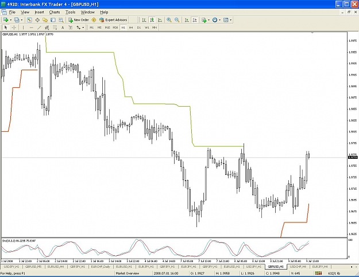This screenshot has width=359, height=277.
Task: Toggle the Terminal panel icon
Action: click(53, 20)
